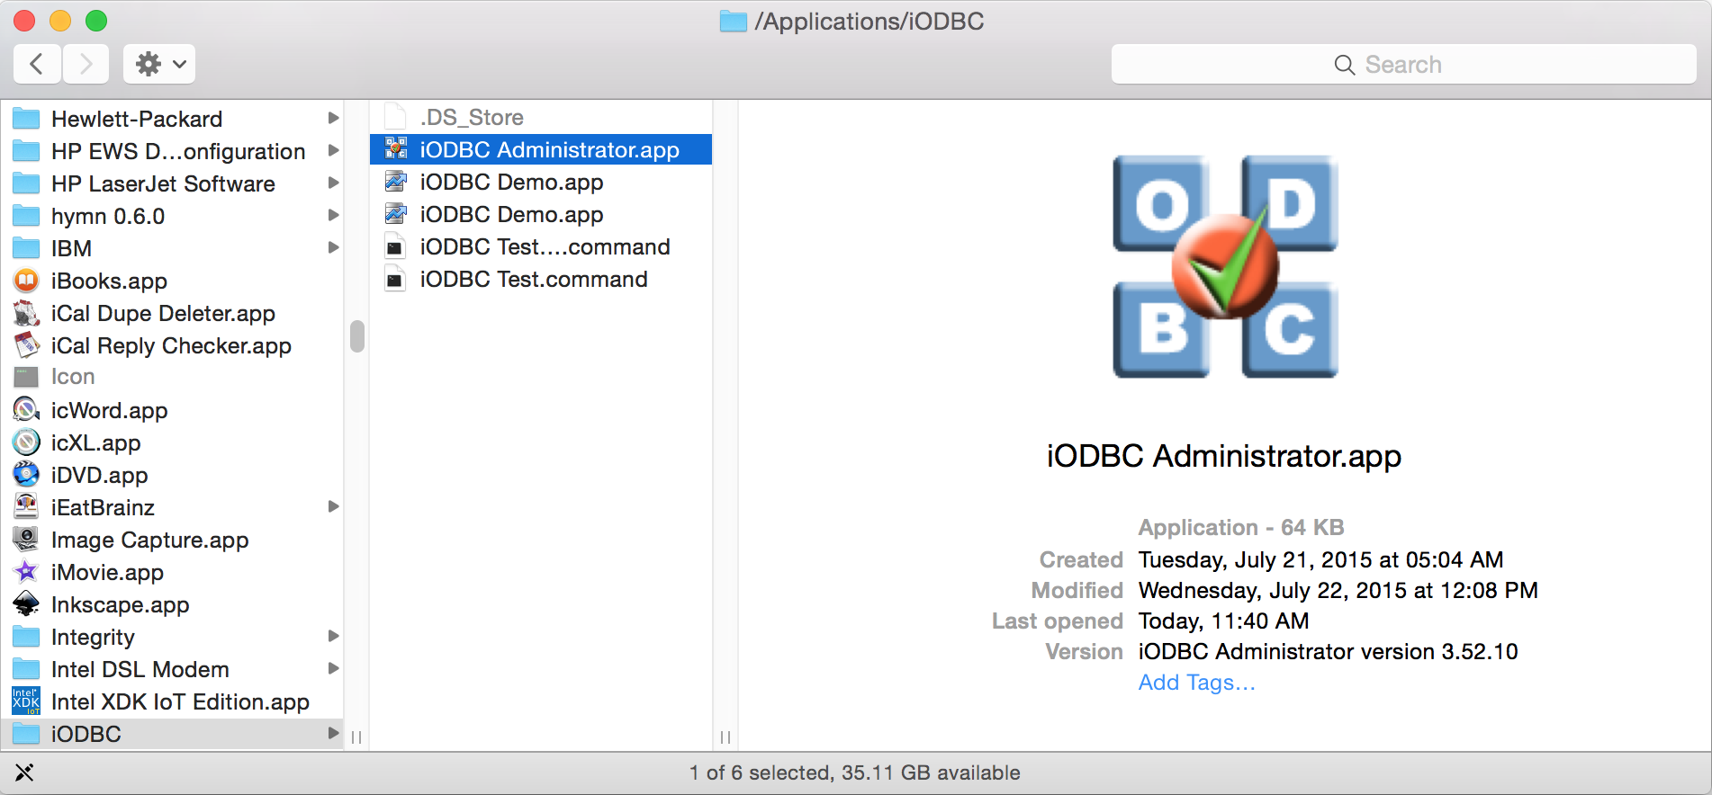Click the .DS_Store file icon

click(395, 117)
